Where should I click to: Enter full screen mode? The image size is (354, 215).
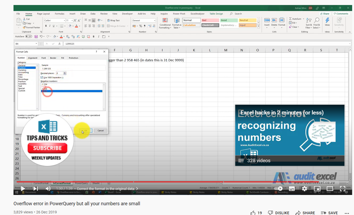tap(343, 189)
